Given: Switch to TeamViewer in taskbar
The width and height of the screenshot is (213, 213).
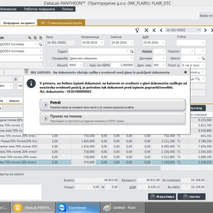Looking at the screenshot, I should point(78,207).
